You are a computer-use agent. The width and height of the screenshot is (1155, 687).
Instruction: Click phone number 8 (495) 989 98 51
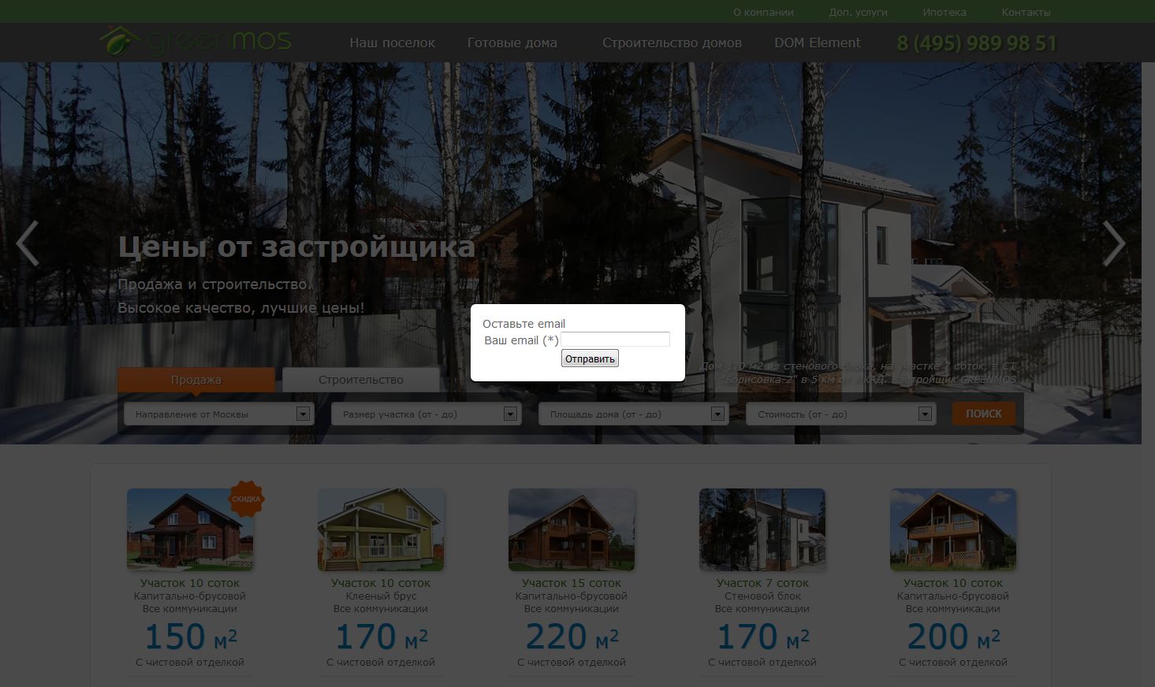pyautogui.click(x=977, y=43)
